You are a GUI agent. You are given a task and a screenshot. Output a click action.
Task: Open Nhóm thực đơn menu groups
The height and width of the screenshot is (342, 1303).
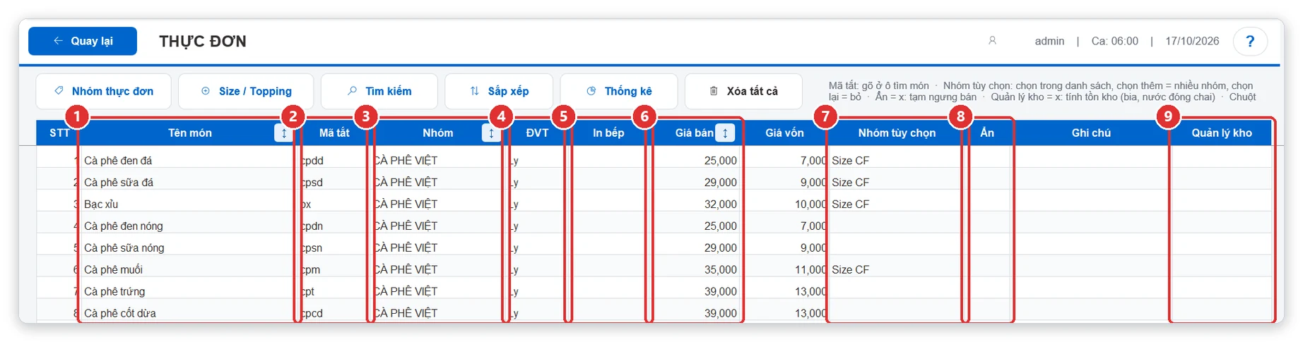tap(104, 91)
